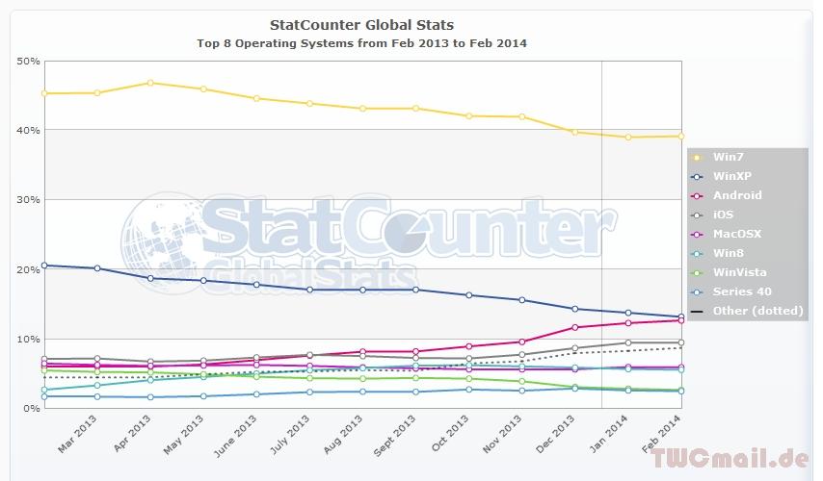This screenshot has width=823, height=481.
Task: Toggle the Win8 series legend label
Action: point(729,253)
